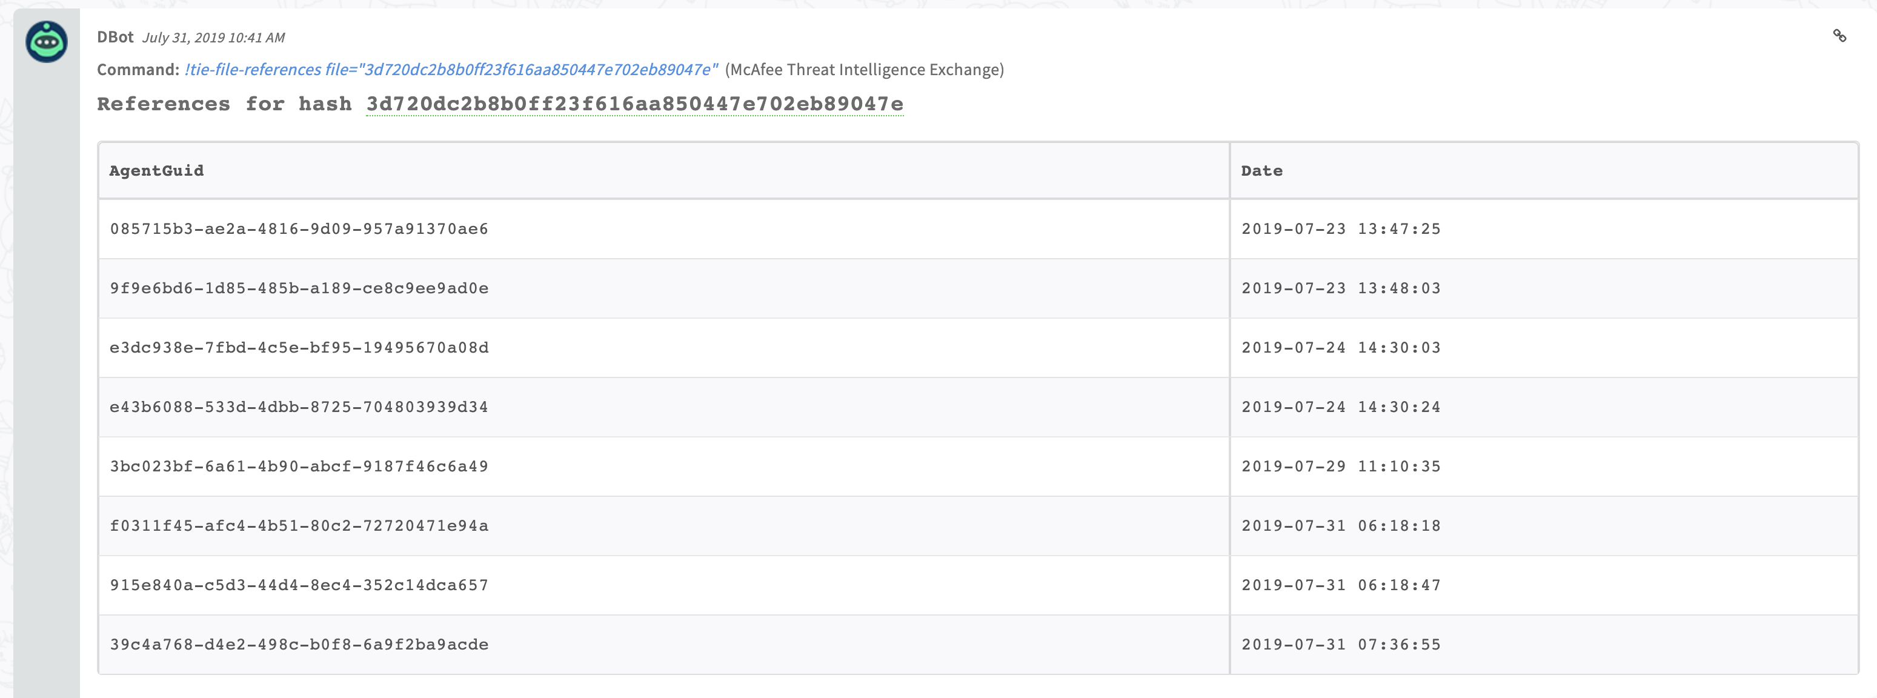Viewport: 1877px width, 698px height.
Task: Select AgentGuid starting with 085715b3
Action: (x=299, y=229)
